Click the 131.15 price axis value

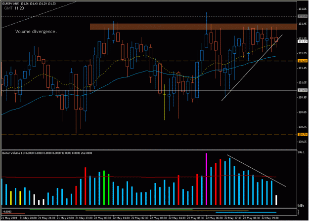[x=303, y=68]
